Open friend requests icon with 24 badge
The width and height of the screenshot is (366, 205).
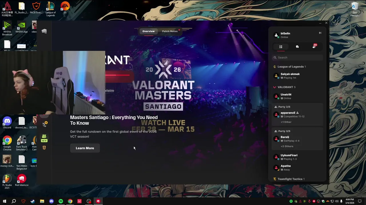point(314,46)
